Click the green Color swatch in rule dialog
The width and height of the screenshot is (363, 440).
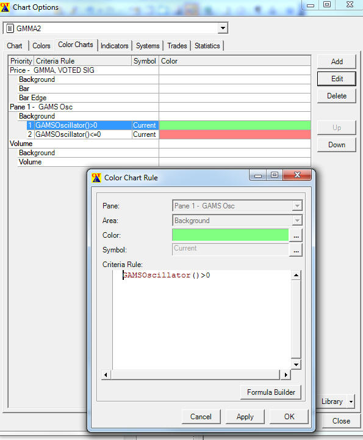pos(230,235)
